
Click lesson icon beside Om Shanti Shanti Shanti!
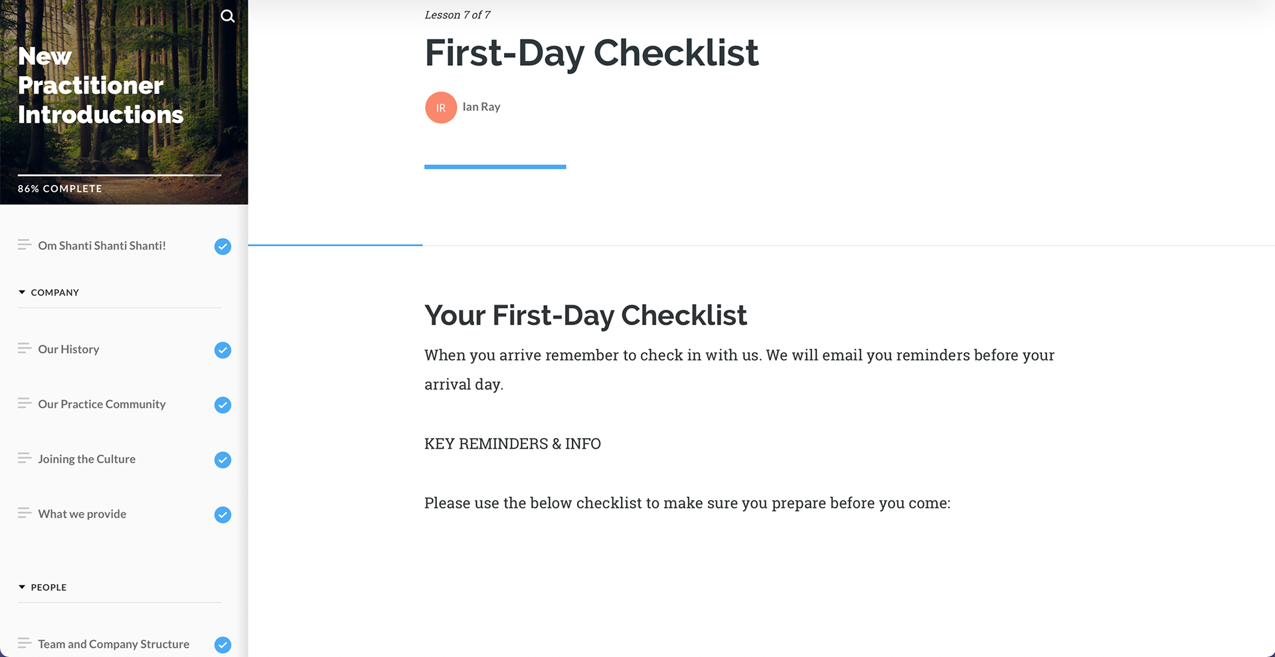(25, 245)
